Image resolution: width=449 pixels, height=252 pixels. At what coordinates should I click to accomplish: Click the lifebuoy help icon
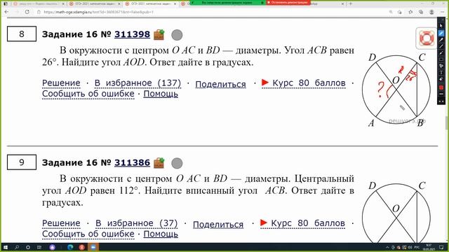427,38
